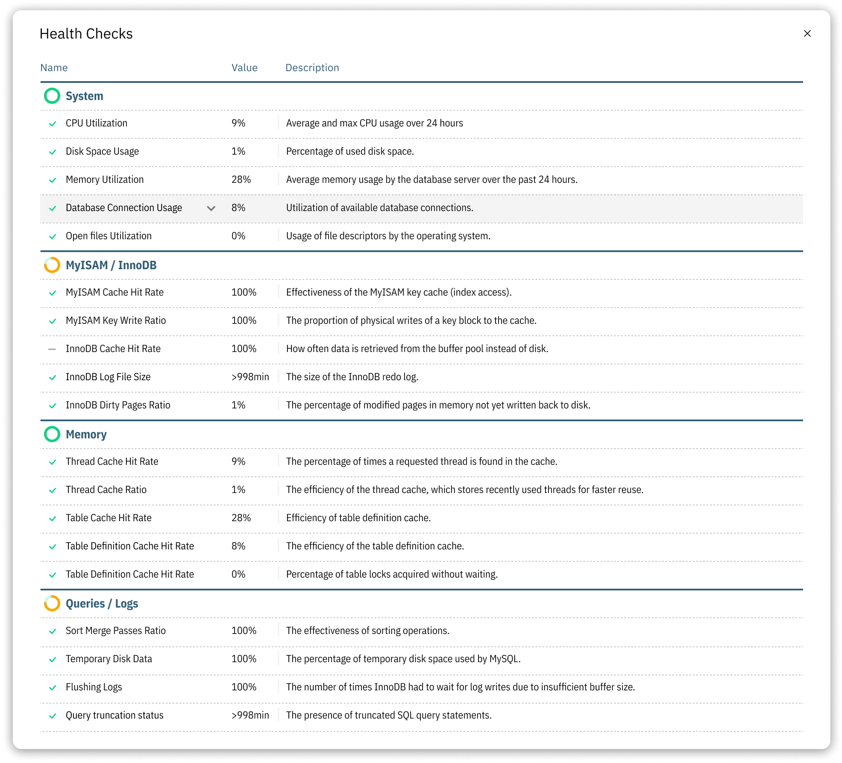This screenshot has width=842, height=763.
Task: Close the Health Checks dialog
Action: (807, 33)
